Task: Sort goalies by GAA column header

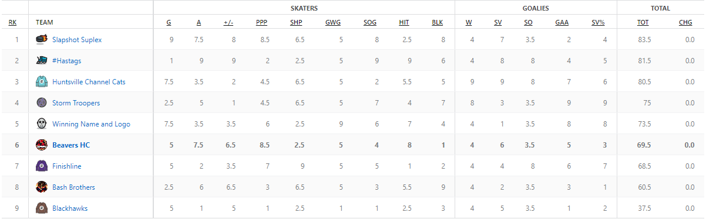Action: (562, 22)
